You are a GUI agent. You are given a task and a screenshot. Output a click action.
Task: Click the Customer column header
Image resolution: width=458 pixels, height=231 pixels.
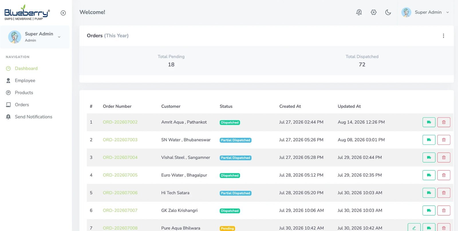point(171,106)
